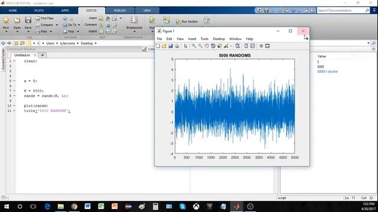378x212 pixels.
Task: Click Users in the address path
Action: (50, 43)
